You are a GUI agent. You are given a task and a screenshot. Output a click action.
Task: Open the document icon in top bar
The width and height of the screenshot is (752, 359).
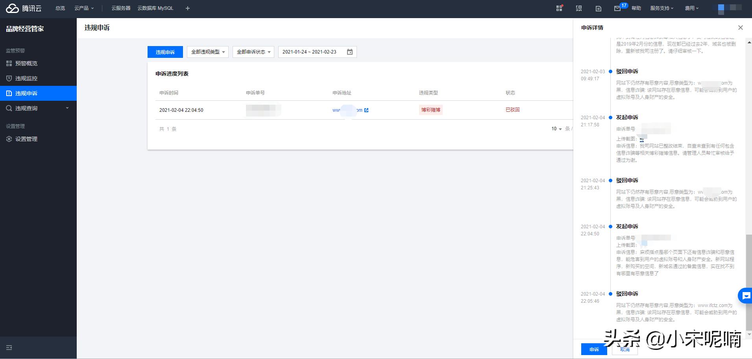point(598,8)
